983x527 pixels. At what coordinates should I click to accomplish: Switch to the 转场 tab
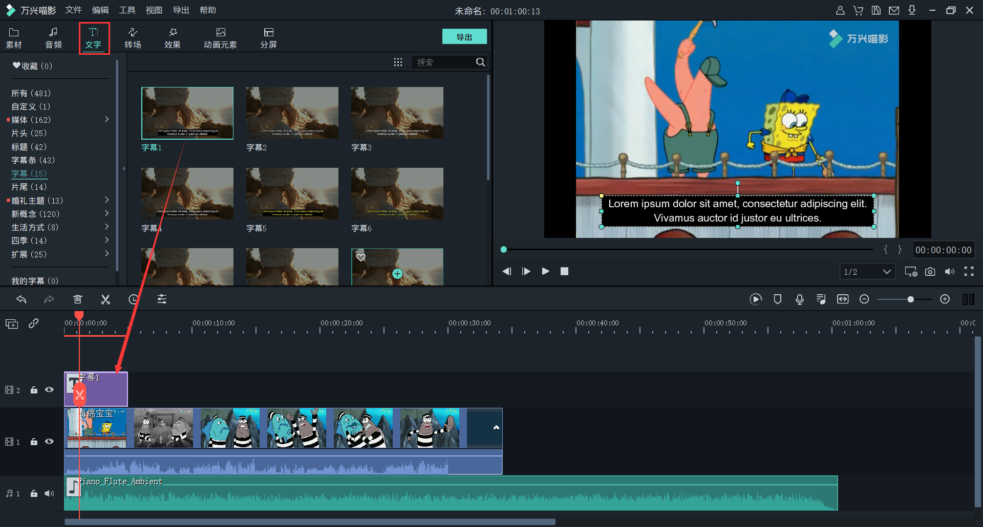133,38
